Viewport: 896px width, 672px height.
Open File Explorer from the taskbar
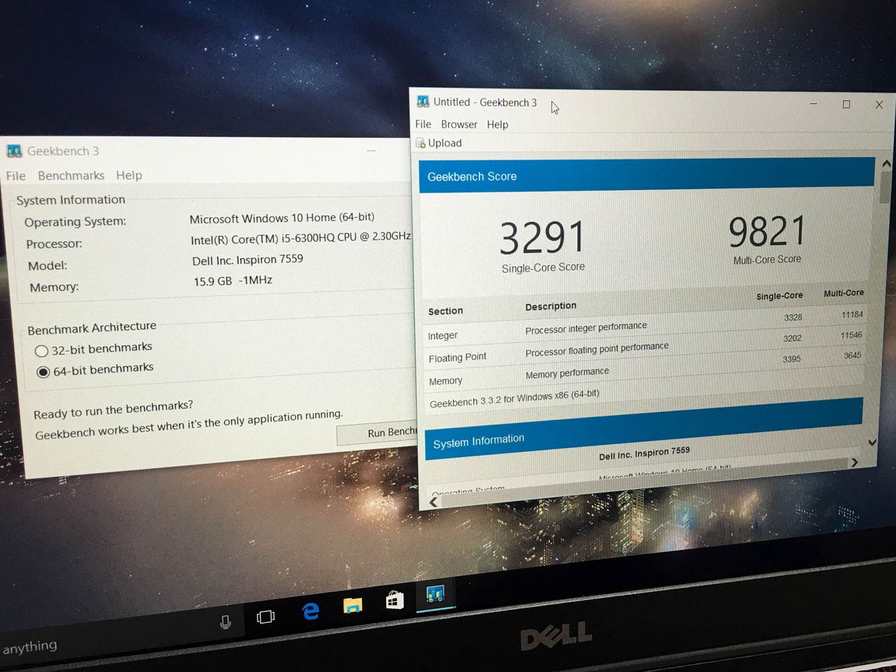pos(353,605)
